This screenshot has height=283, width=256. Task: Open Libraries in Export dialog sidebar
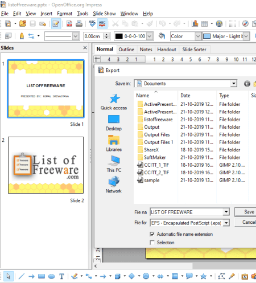click(x=114, y=143)
